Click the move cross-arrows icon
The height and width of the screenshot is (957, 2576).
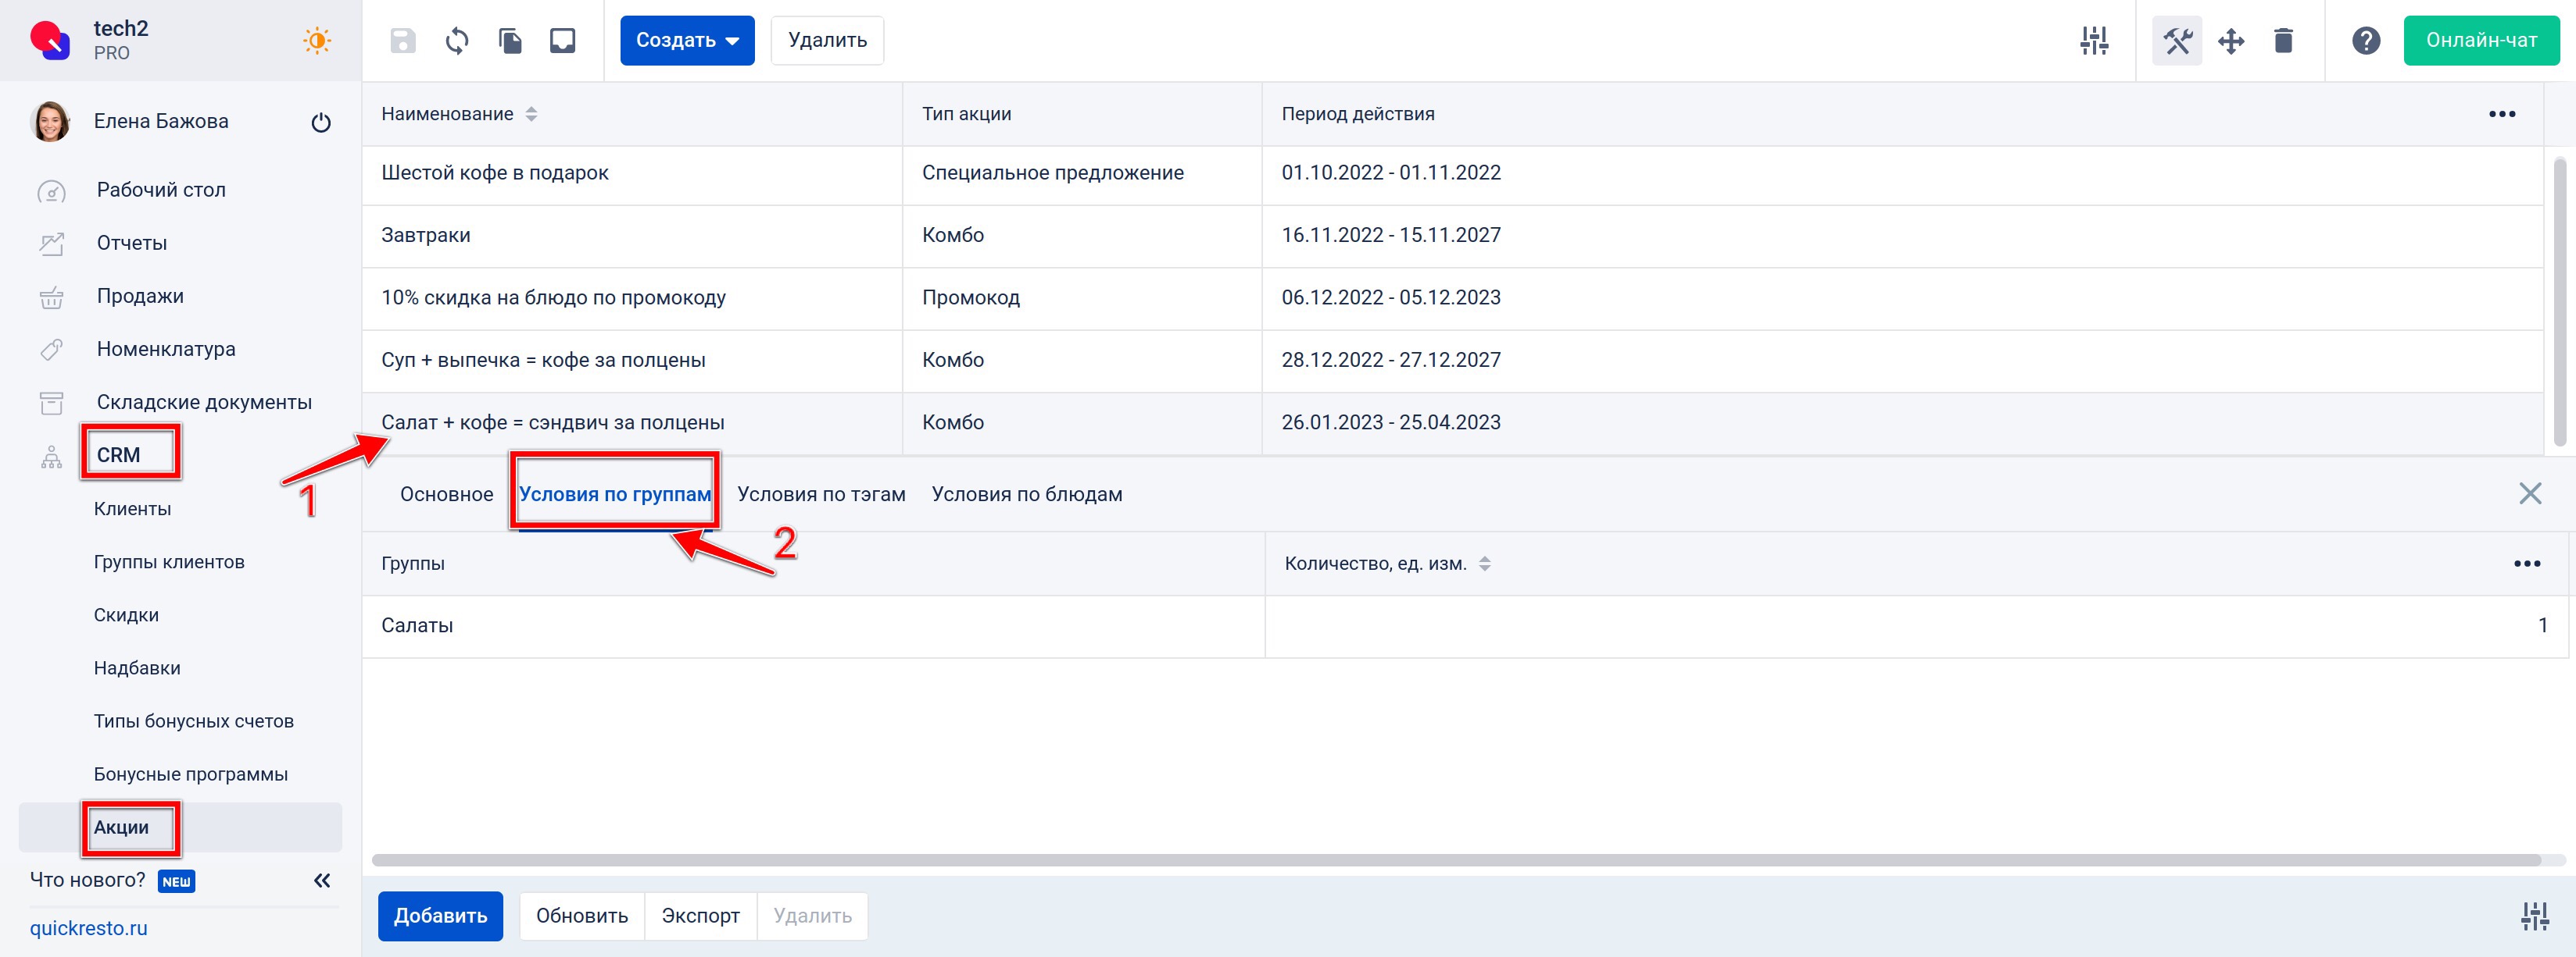pos(2231,41)
